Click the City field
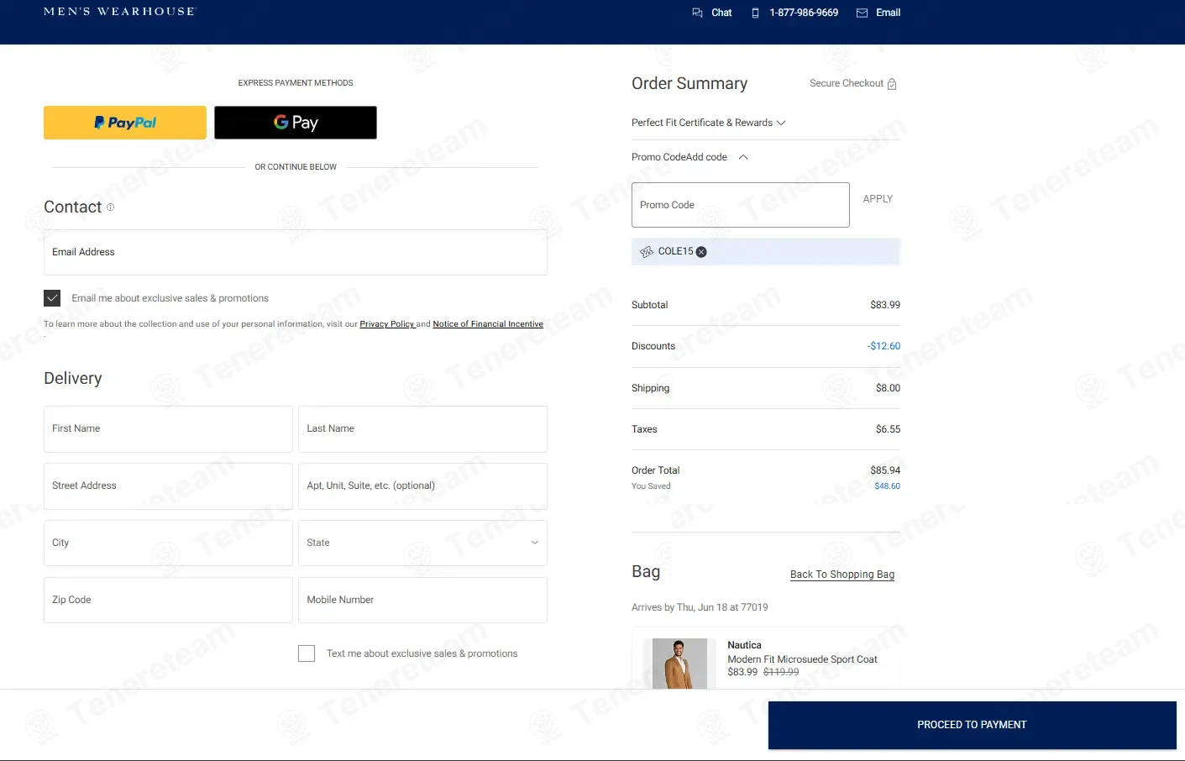The width and height of the screenshot is (1185, 761). tap(168, 543)
